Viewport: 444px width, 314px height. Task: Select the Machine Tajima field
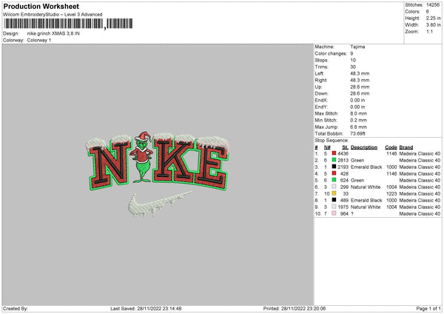click(x=357, y=47)
